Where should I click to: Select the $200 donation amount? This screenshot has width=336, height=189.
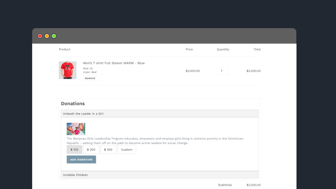click(x=91, y=149)
